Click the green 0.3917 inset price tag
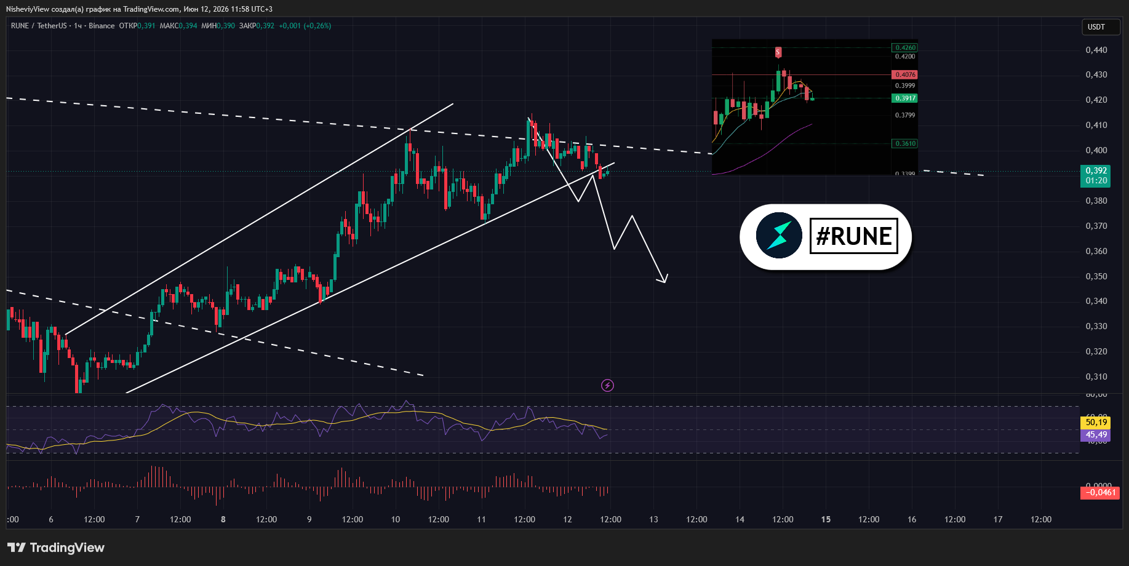1129x566 pixels. (905, 98)
